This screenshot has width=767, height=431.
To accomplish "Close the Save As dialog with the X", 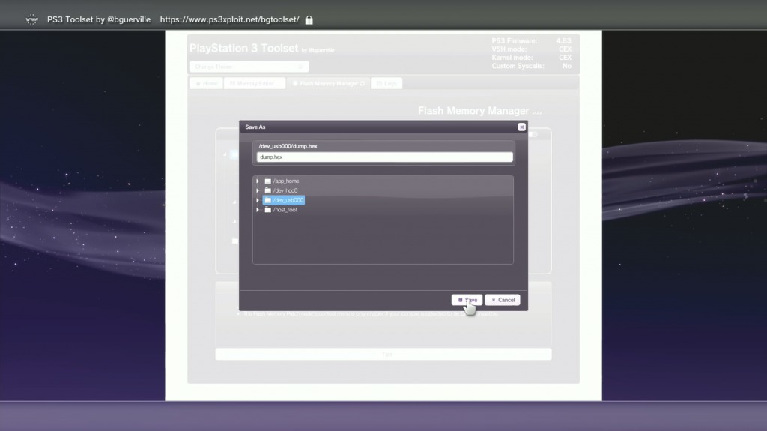I will point(521,127).
